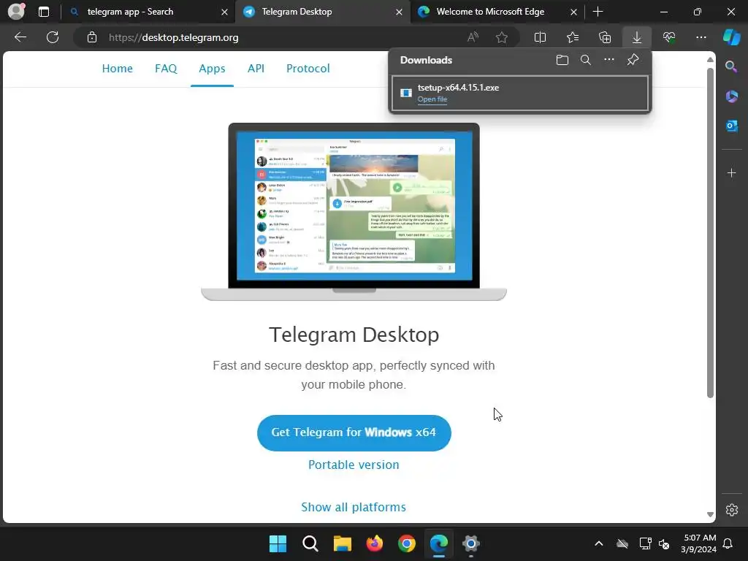Screen dimensions: 748x561
Task: Open FAQ in Telegram navigation
Action: click(166, 68)
